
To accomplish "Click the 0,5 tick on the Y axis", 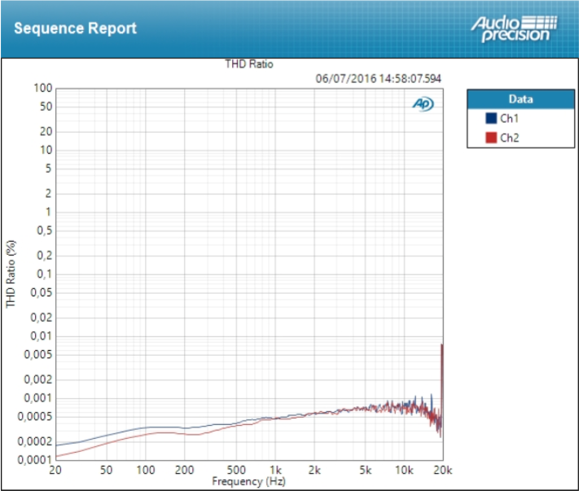I will pyautogui.click(x=44, y=230).
